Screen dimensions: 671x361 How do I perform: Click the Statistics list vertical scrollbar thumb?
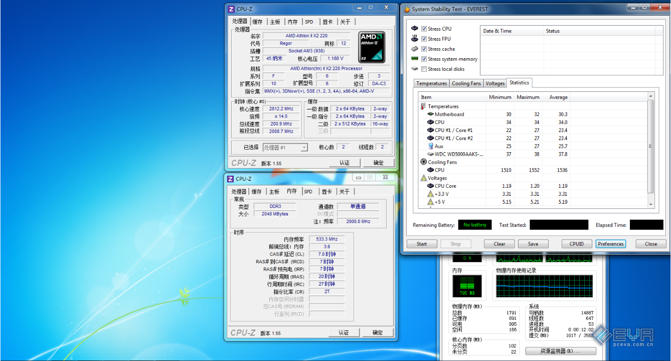point(651,146)
